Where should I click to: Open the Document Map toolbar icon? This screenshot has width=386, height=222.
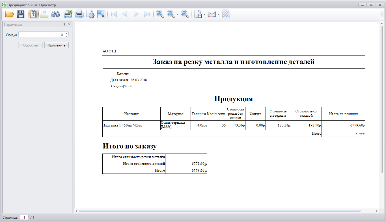[x=44, y=14]
